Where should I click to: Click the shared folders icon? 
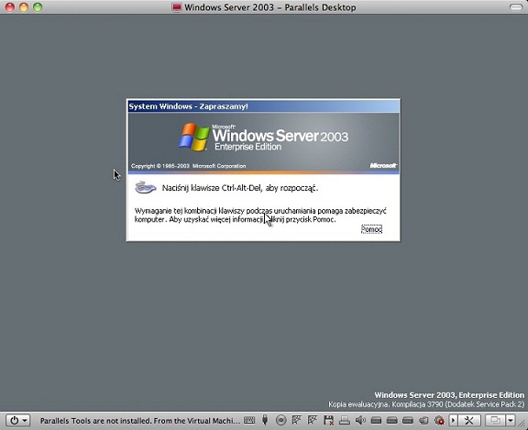[x=423, y=420]
